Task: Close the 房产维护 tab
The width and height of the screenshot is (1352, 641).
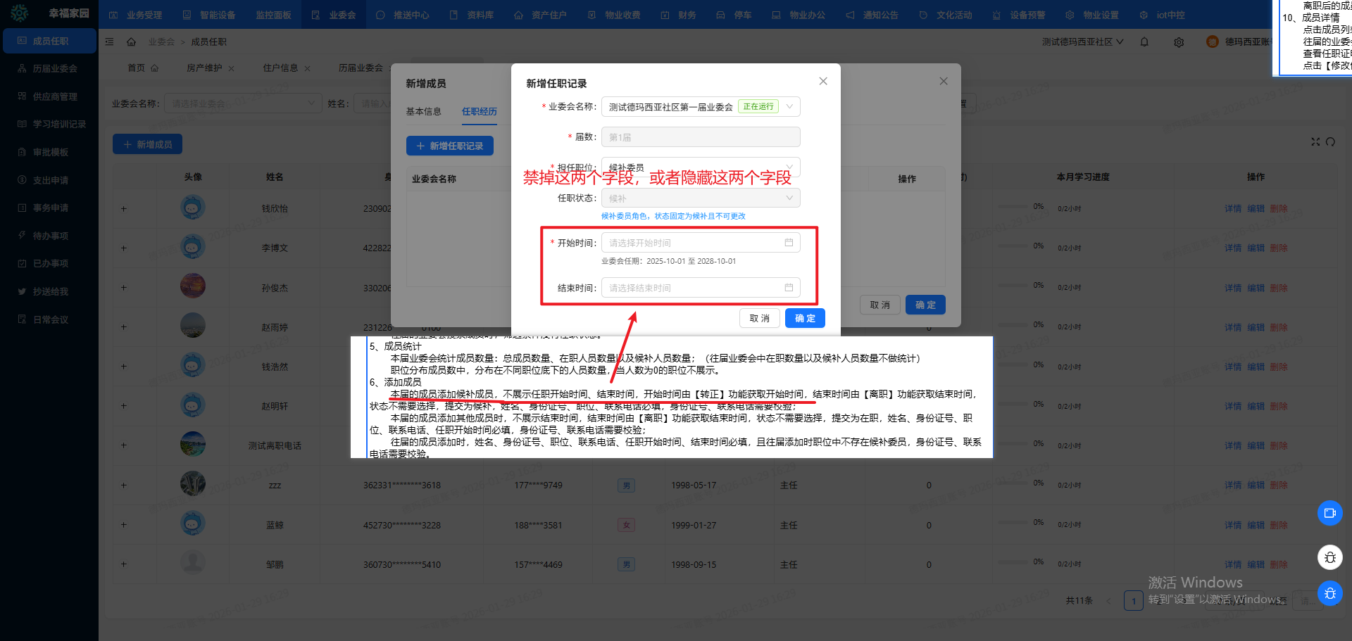Action: tap(231, 69)
